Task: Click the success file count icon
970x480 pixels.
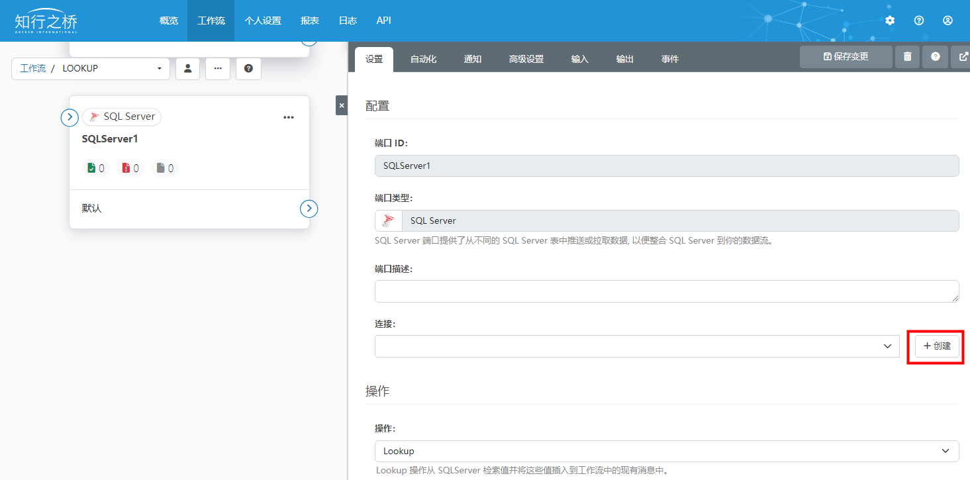Action: (92, 168)
